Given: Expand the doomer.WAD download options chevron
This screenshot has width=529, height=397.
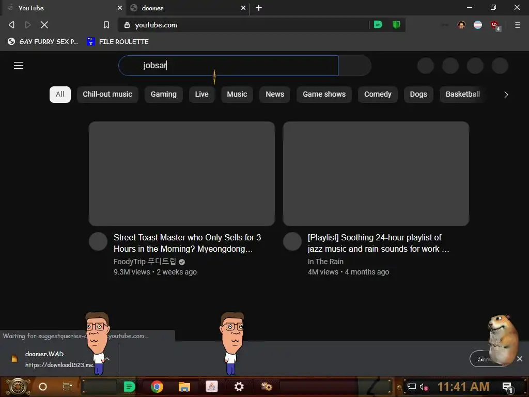Looking at the screenshot, I should coord(107,359).
